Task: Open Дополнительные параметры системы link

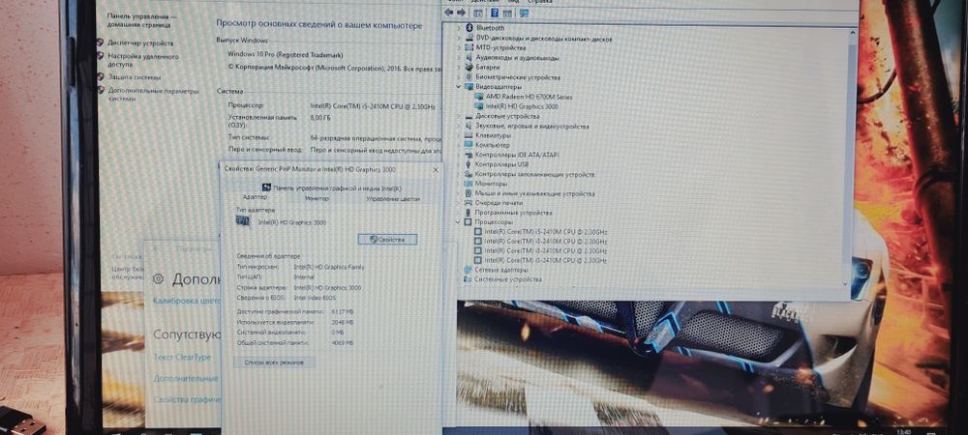Action: [153, 94]
